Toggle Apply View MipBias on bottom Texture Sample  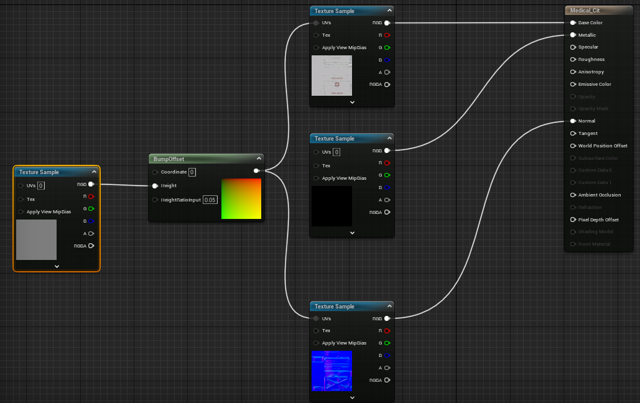click(316, 343)
